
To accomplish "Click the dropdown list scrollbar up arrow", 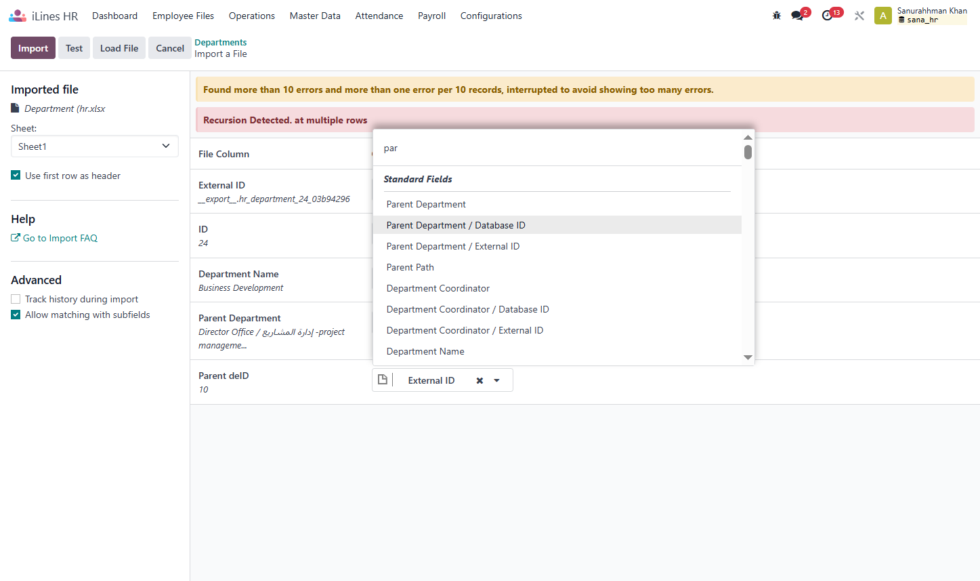I will click(x=748, y=138).
